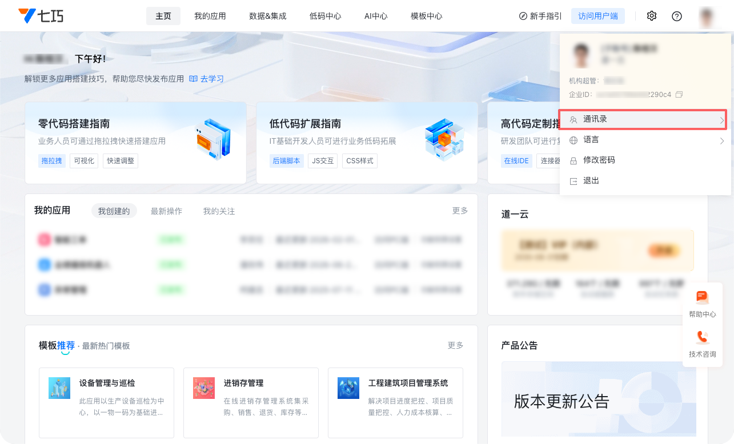Switch to 主页 tab
Image resolution: width=734 pixels, height=444 pixels.
pyautogui.click(x=163, y=16)
